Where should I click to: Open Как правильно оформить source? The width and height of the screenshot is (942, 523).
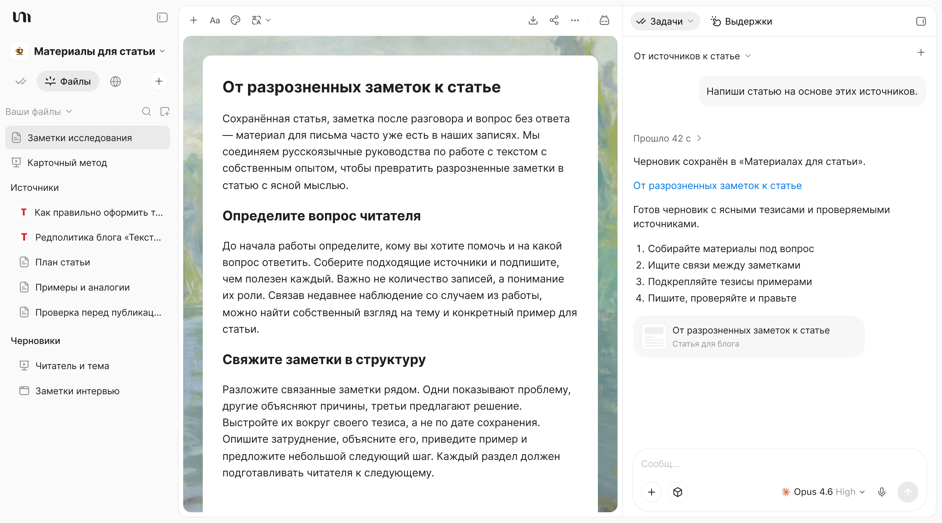91,212
